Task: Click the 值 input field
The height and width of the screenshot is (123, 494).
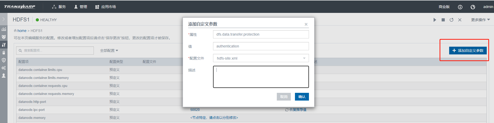Action: [261, 46]
